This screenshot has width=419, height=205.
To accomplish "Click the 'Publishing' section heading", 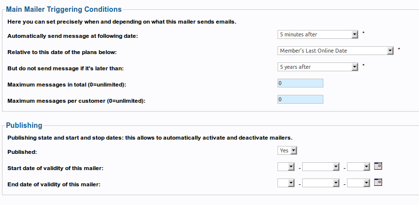I will pyautogui.click(x=24, y=125).
